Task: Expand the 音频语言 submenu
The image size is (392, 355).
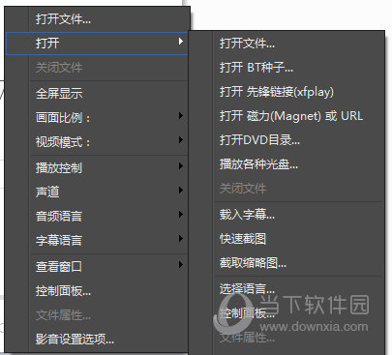Action: pyautogui.click(x=97, y=216)
